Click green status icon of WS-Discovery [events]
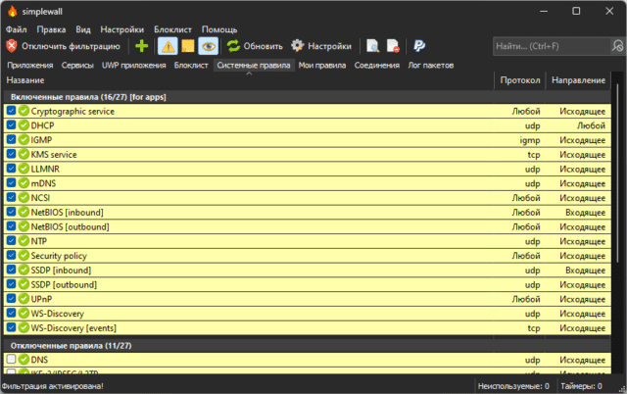The height and width of the screenshot is (394, 627). click(x=24, y=327)
